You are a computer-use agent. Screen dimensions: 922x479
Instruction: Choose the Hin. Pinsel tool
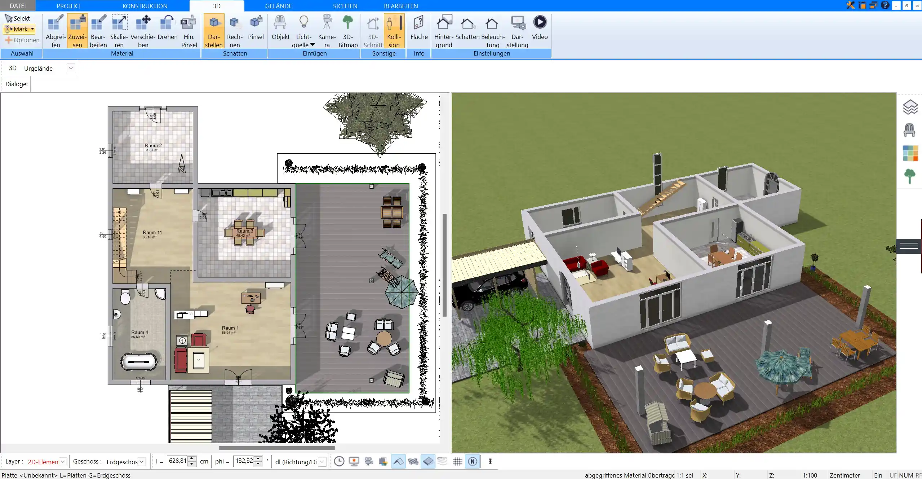click(x=189, y=31)
